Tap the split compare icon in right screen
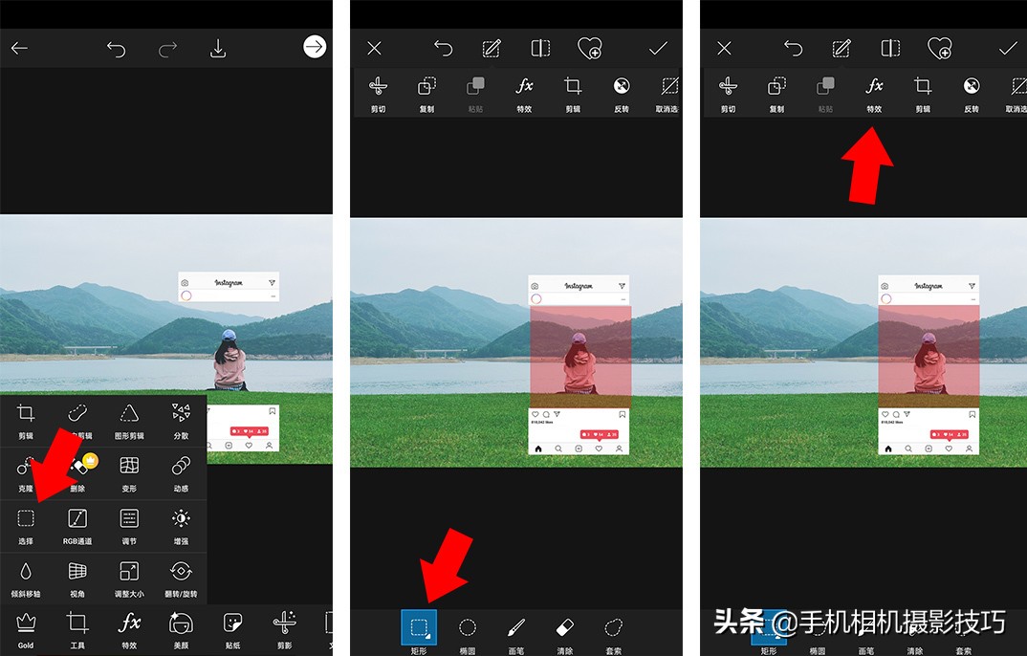The height and width of the screenshot is (656, 1027). point(890,49)
